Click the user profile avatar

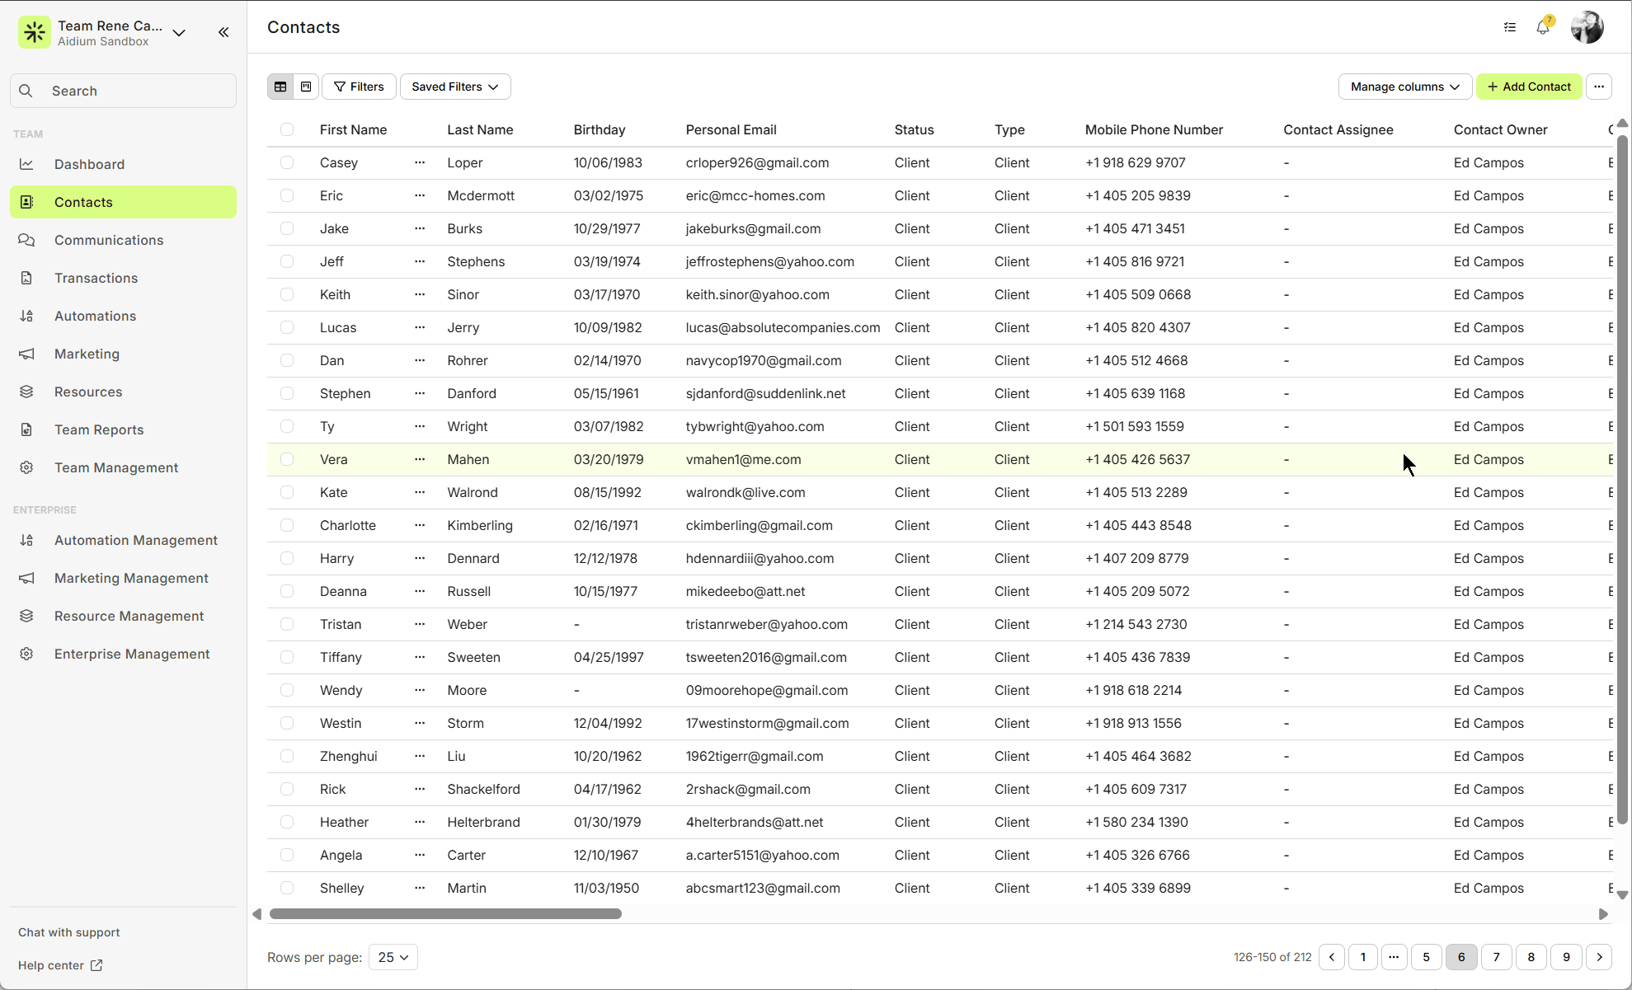[x=1587, y=27]
